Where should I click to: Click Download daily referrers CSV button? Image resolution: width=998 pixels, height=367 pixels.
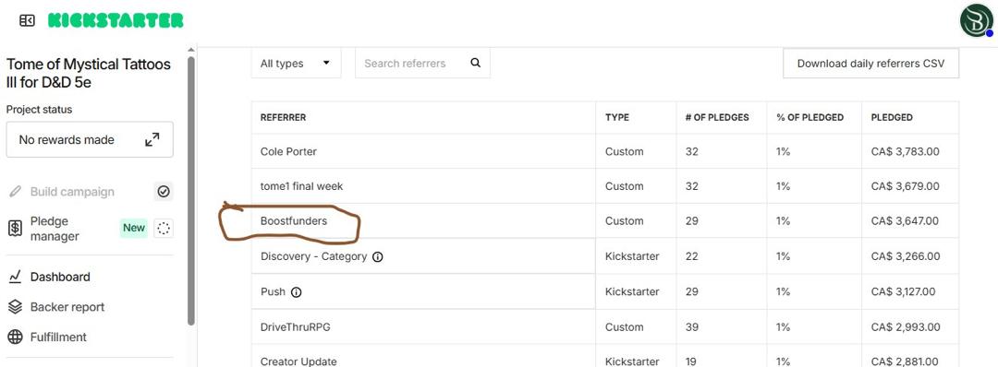tap(870, 64)
